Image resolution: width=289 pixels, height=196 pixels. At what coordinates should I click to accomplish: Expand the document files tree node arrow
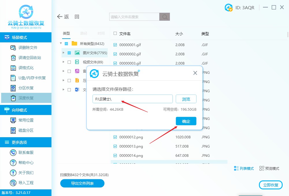63,89
